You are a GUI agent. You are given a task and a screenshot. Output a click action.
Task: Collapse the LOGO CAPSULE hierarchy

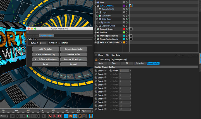pyautogui.click(x=95, y=6)
